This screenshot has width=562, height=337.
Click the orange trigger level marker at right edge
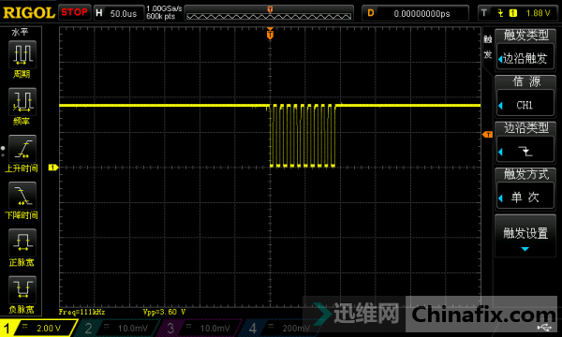tap(487, 135)
